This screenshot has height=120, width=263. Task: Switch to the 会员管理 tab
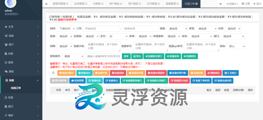click(x=80, y=4)
